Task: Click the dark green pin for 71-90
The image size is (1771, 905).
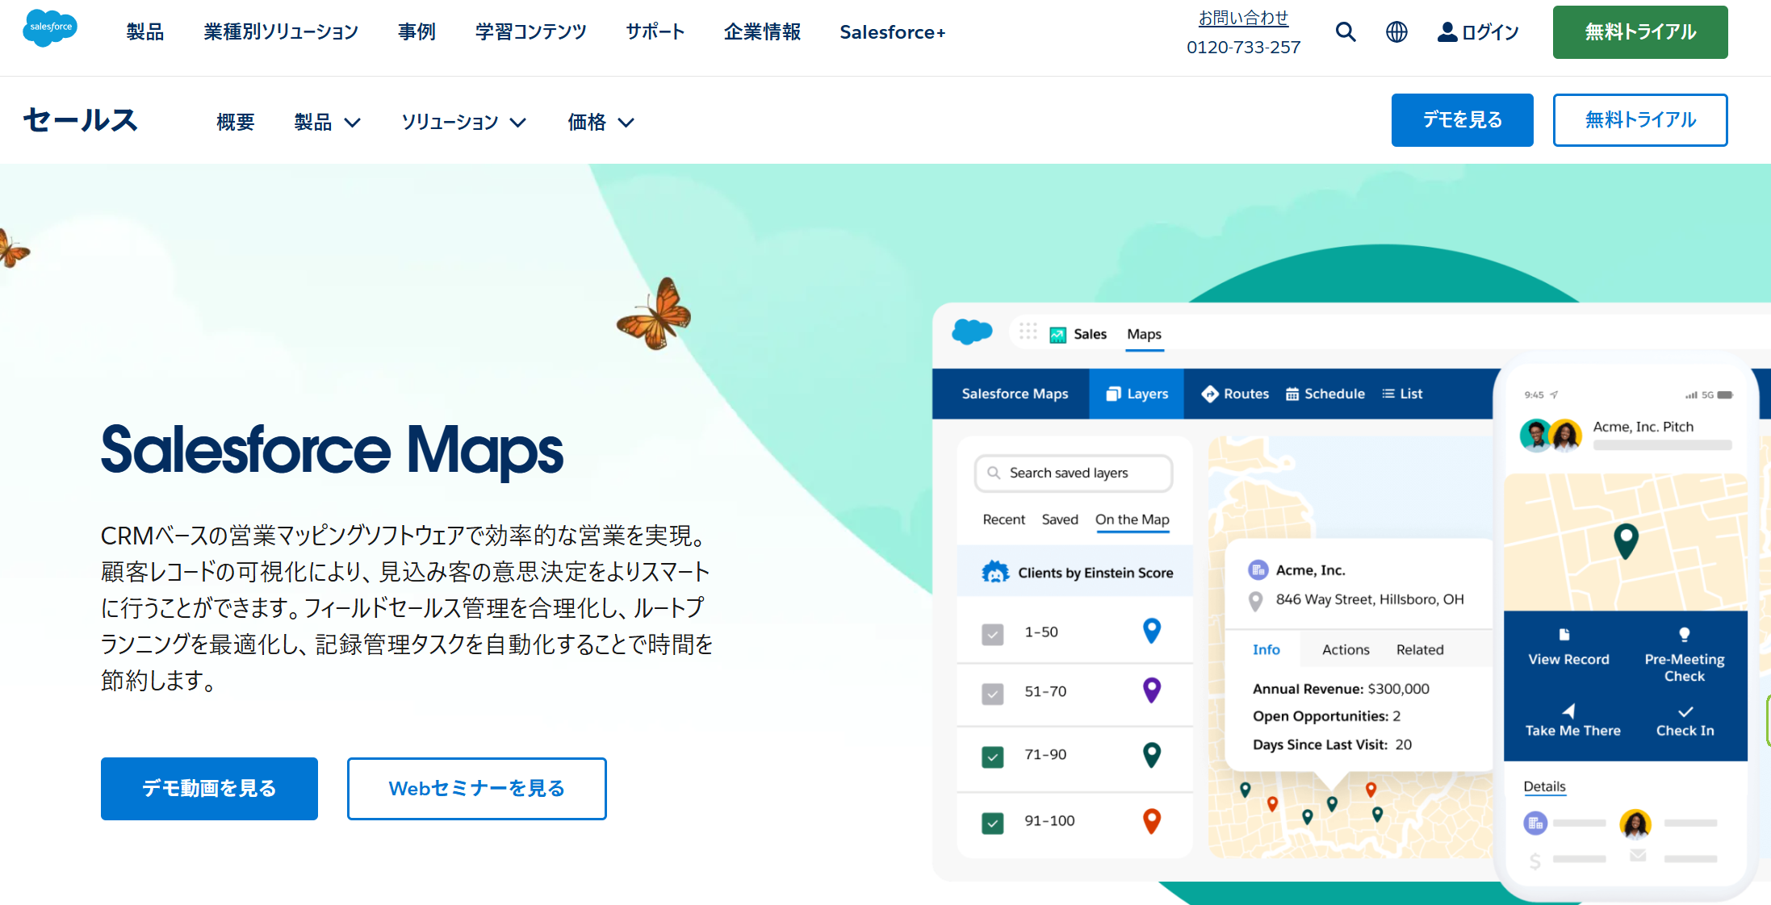Action: click(x=1152, y=755)
